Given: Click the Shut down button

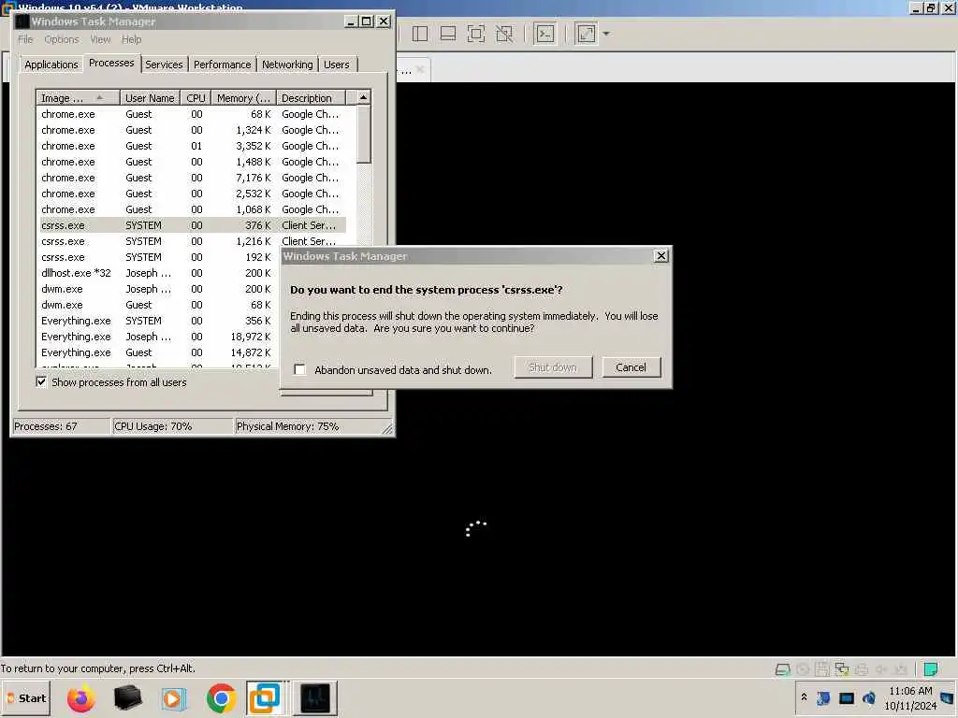Looking at the screenshot, I should click(553, 366).
